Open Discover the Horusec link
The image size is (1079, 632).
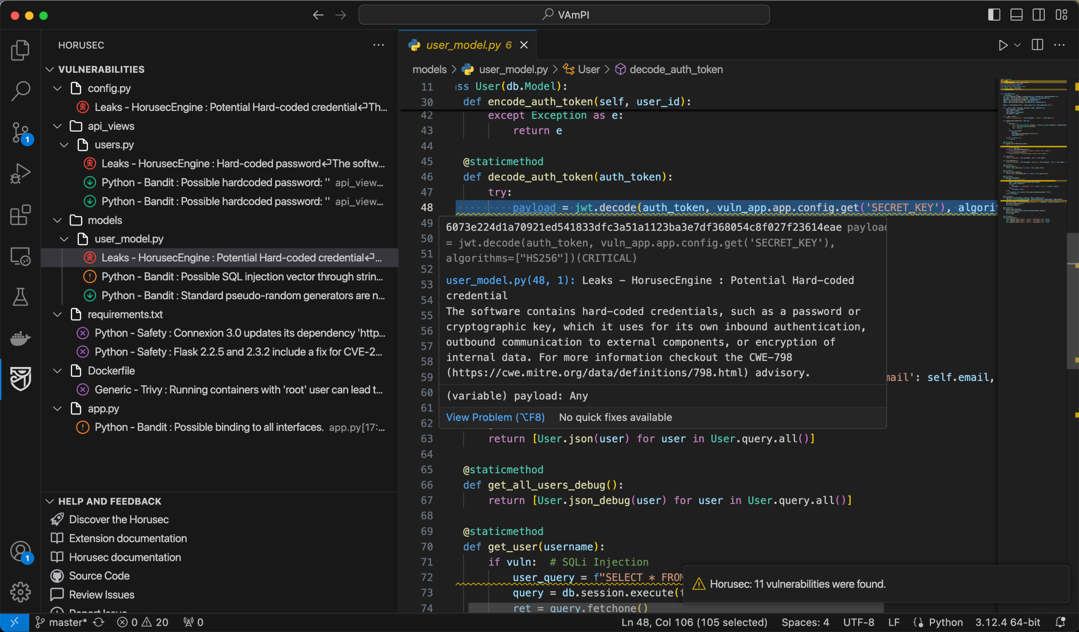pos(119,520)
